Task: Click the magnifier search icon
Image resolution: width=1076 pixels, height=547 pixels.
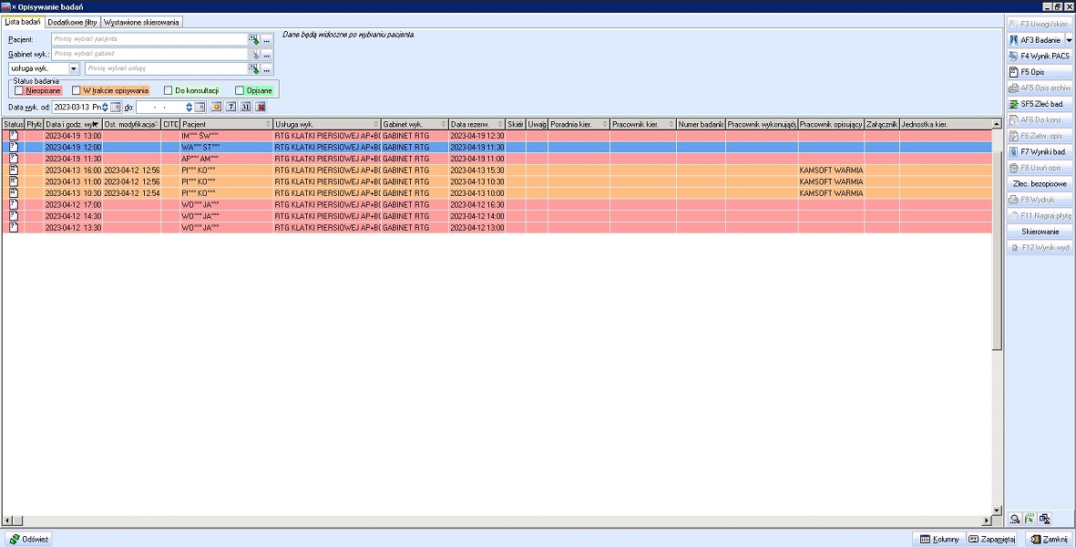Action: [x=1014, y=518]
